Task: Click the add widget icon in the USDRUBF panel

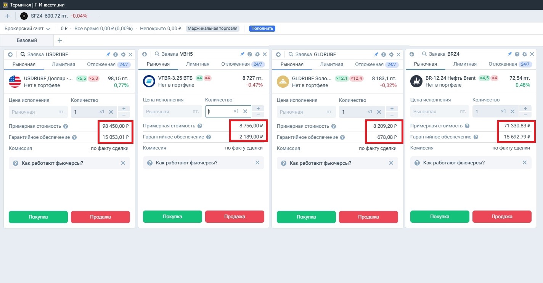Action: click(x=10, y=55)
